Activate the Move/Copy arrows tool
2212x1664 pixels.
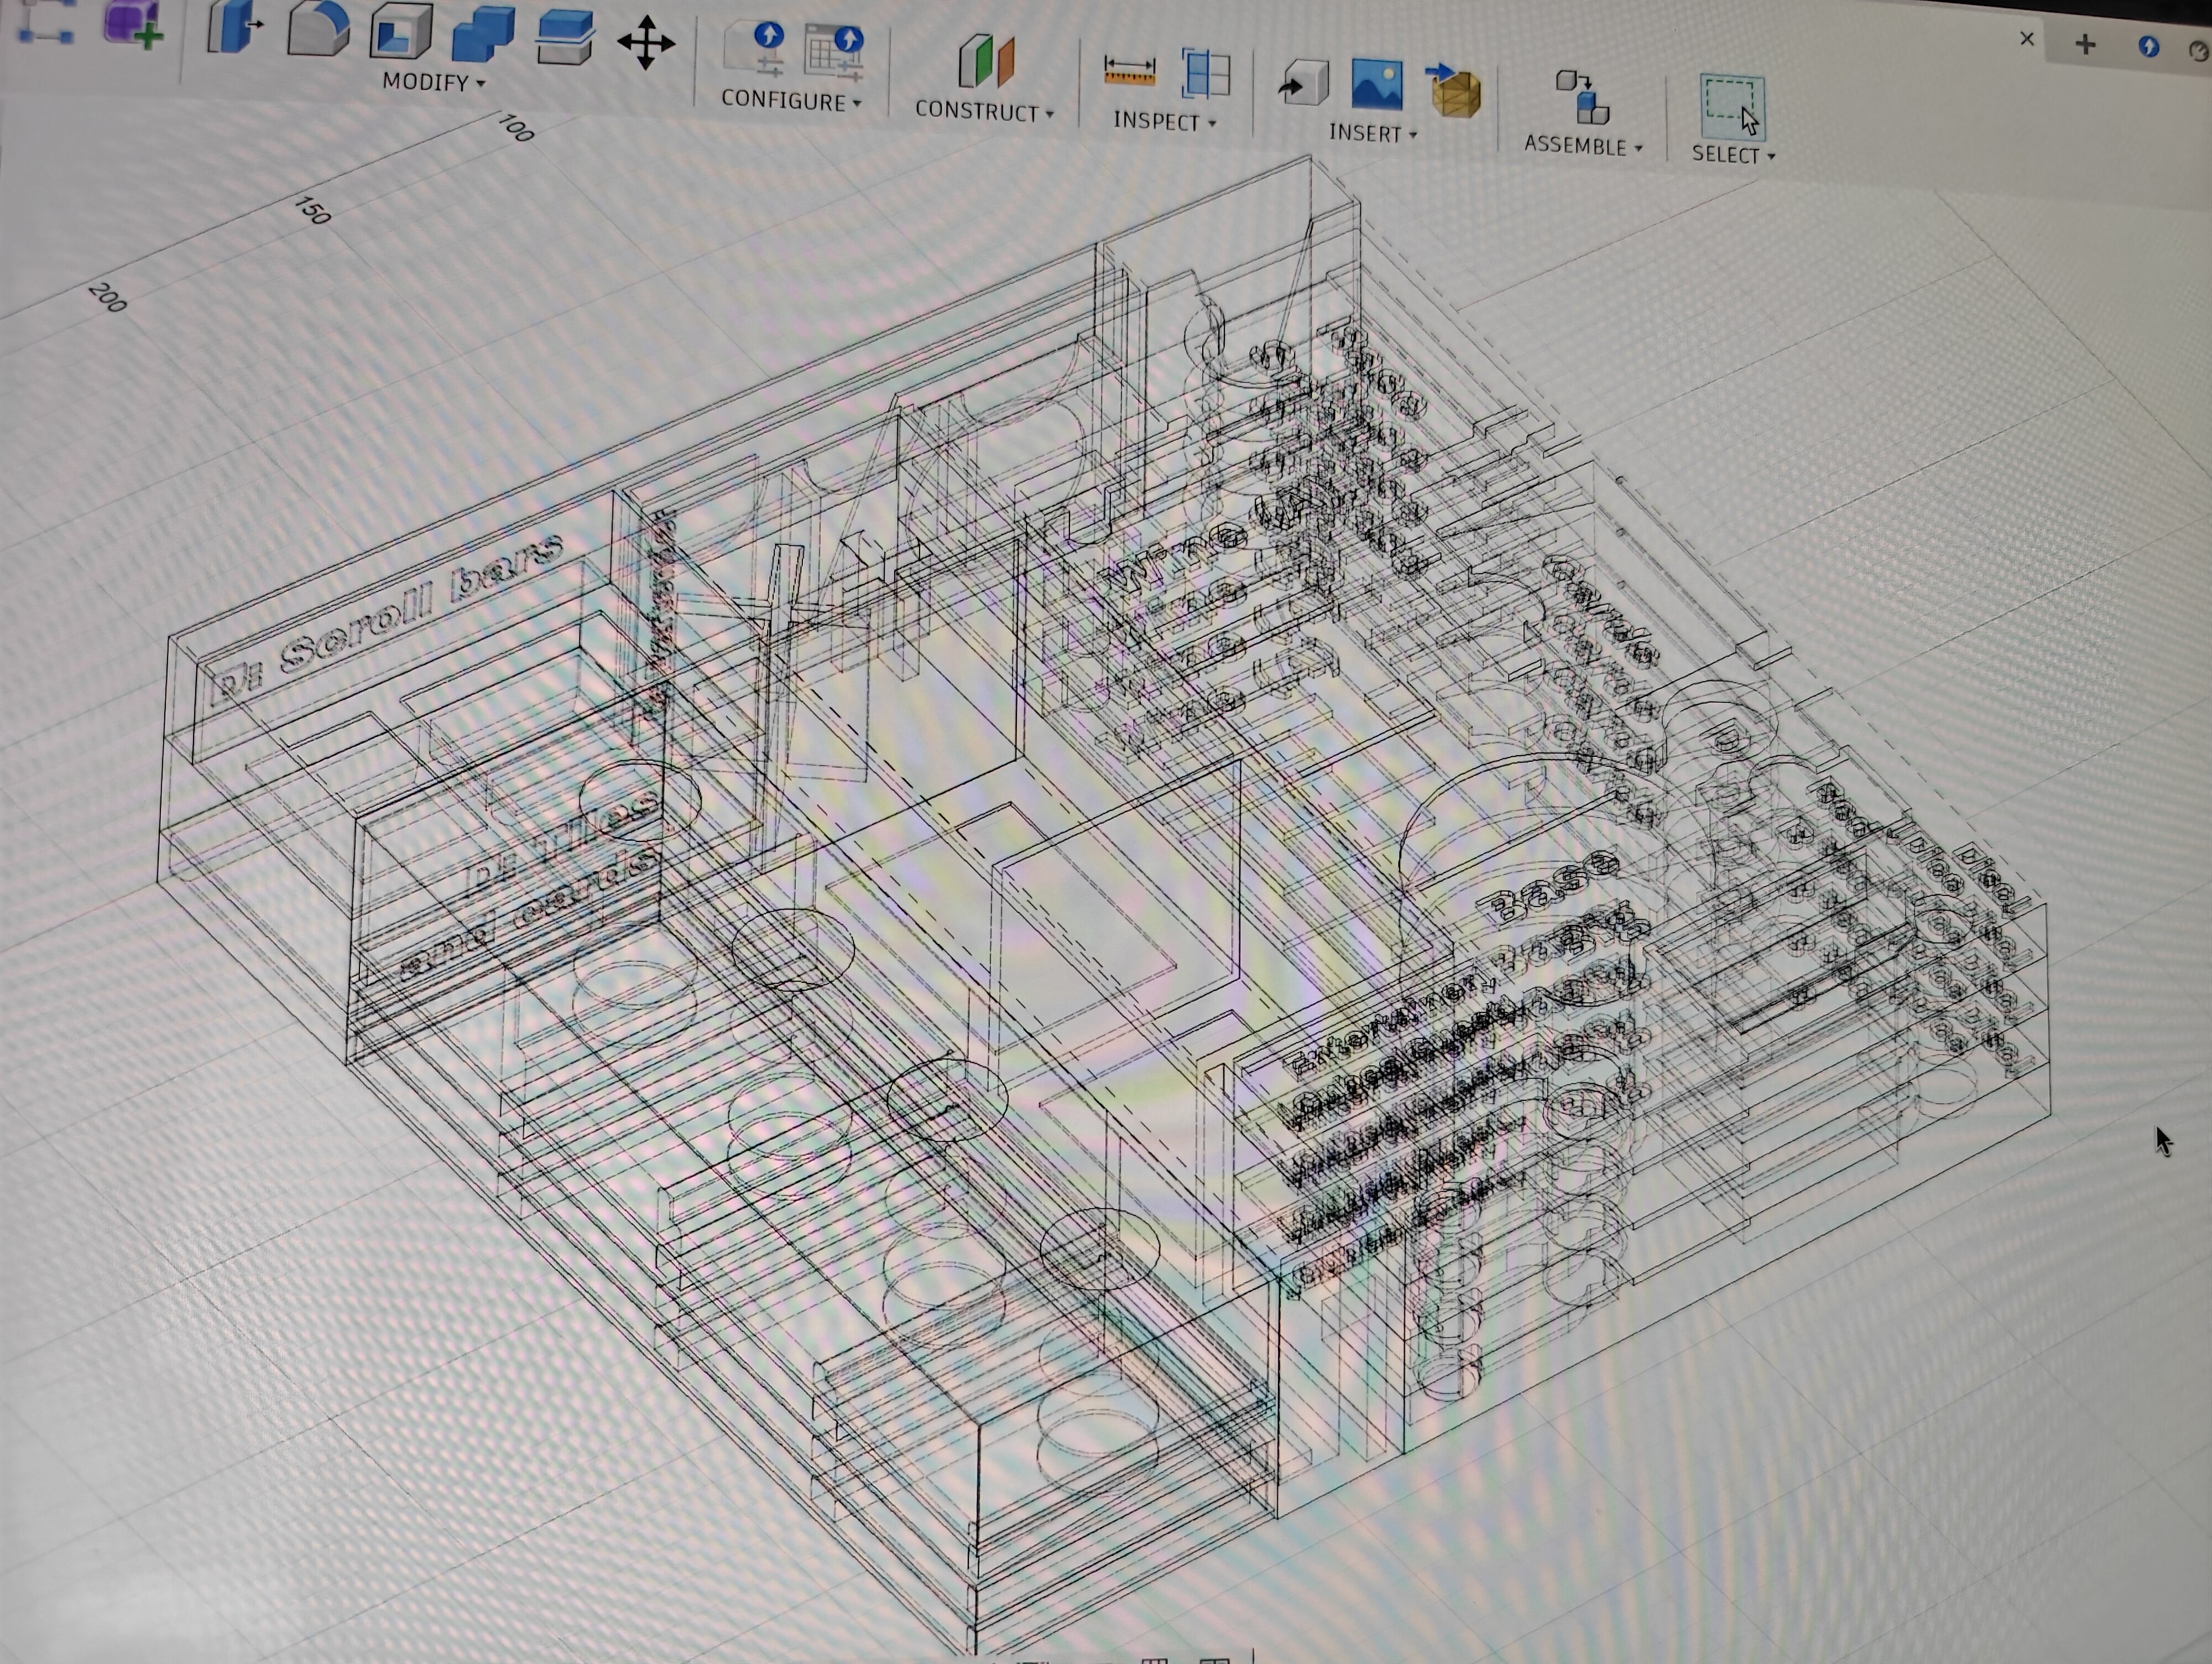click(646, 43)
